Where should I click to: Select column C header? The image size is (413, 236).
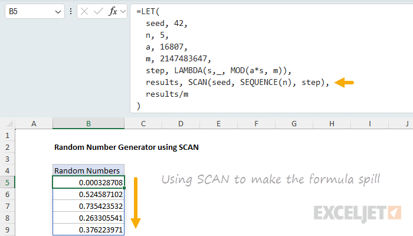click(143, 123)
